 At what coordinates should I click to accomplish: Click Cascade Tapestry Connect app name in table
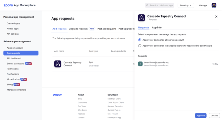[72, 64]
